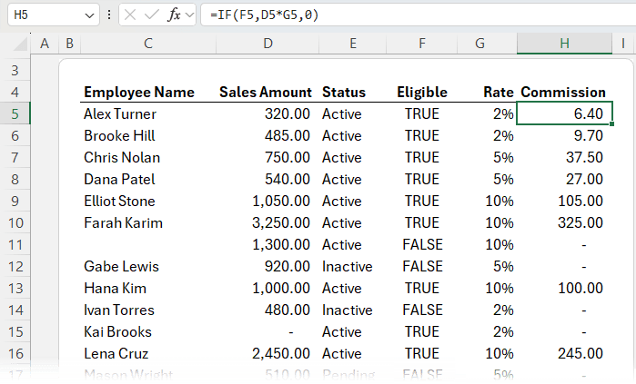
Task: Click the Sales Amount header cell
Action: click(266, 93)
